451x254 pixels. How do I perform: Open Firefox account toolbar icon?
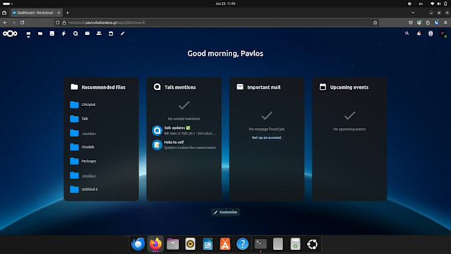[419, 23]
